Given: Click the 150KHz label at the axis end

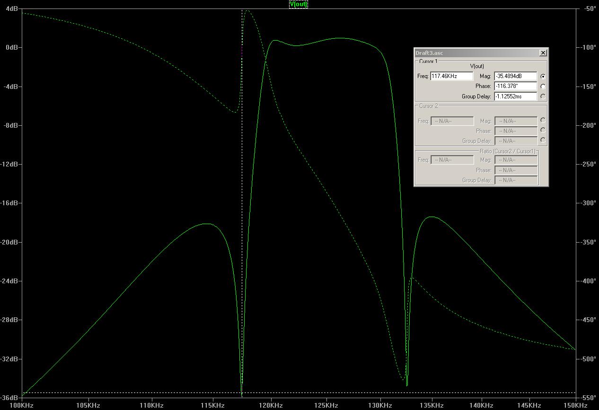Looking at the screenshot, I should (576, 405).
